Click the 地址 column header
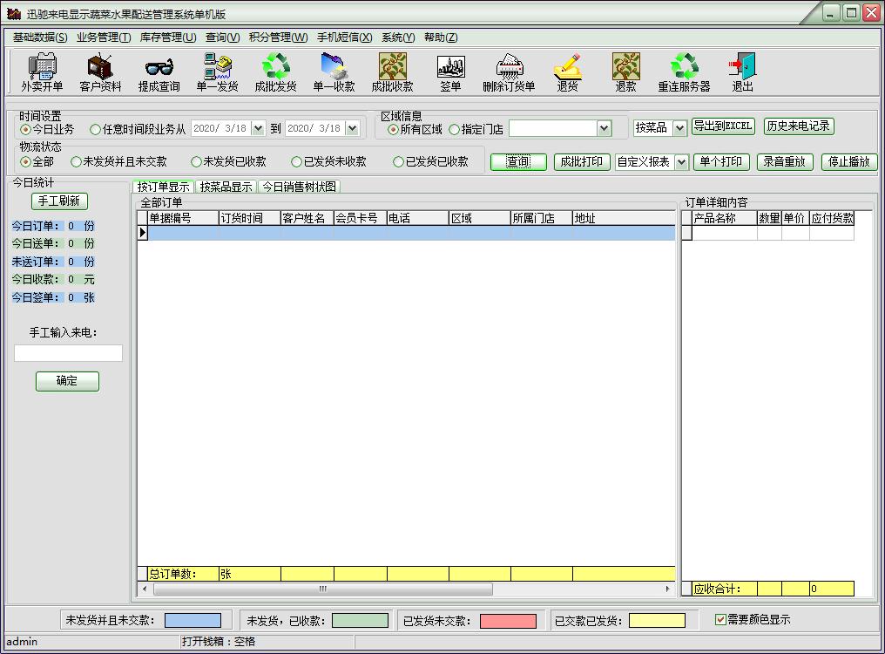The height and width of the screenshot is (654, 885). pyautogui.click(x=624, y=218)
